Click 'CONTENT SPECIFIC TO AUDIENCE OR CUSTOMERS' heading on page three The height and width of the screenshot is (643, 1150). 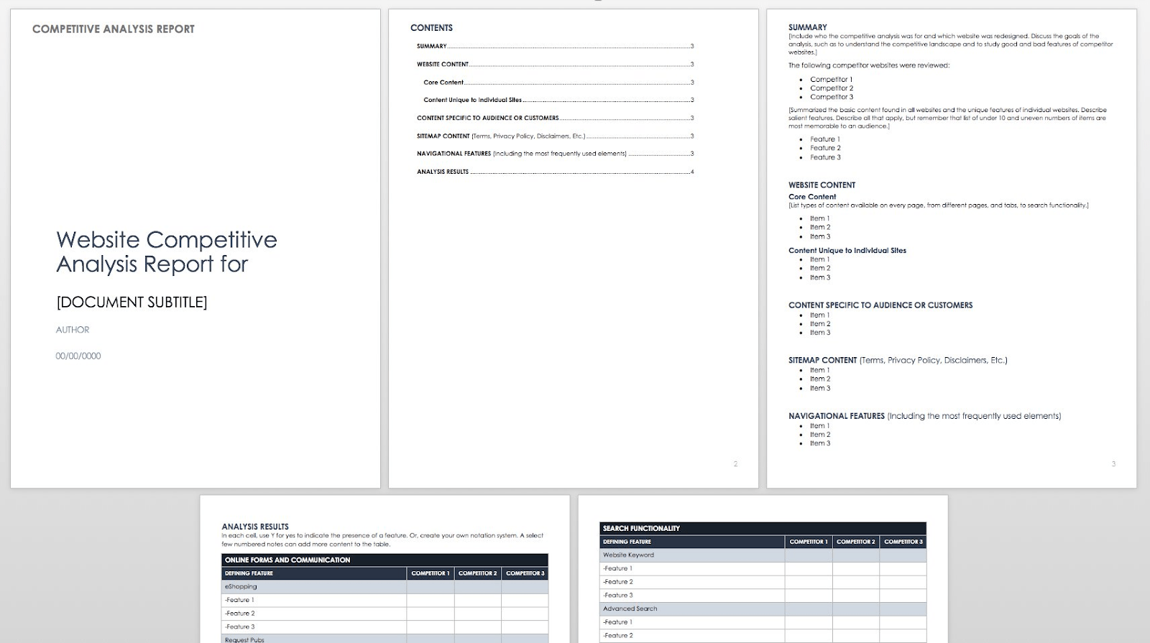pyautogui.click(x=880, y=305)
